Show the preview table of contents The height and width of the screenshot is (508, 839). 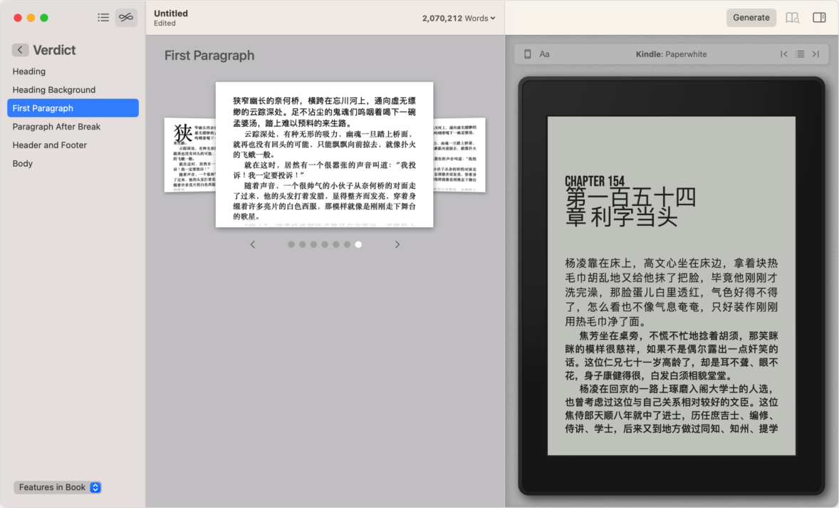tap(800, 54)
